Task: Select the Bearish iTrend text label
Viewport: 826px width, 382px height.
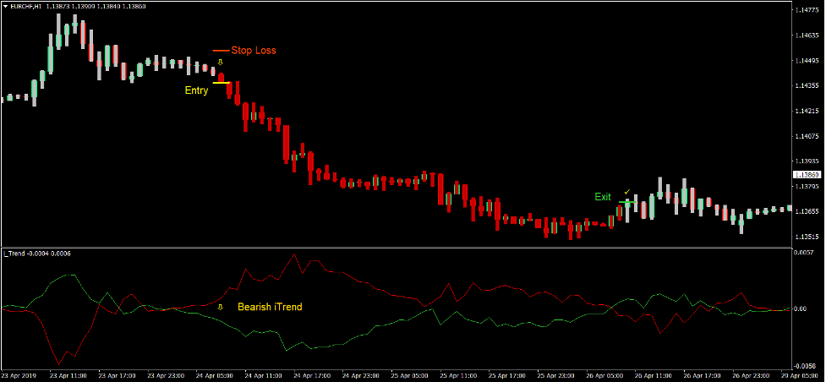Action: click(x=270, y=307)
